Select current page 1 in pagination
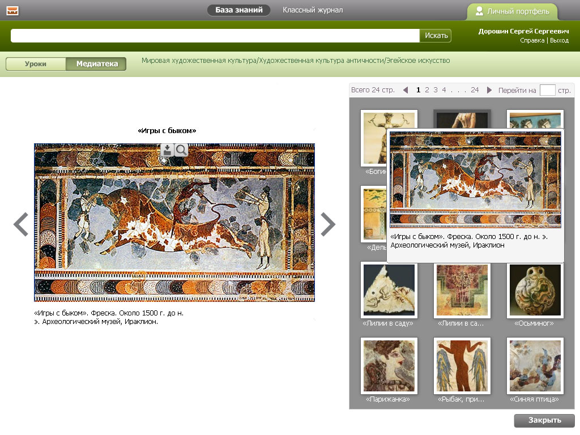 pos(419,90)
